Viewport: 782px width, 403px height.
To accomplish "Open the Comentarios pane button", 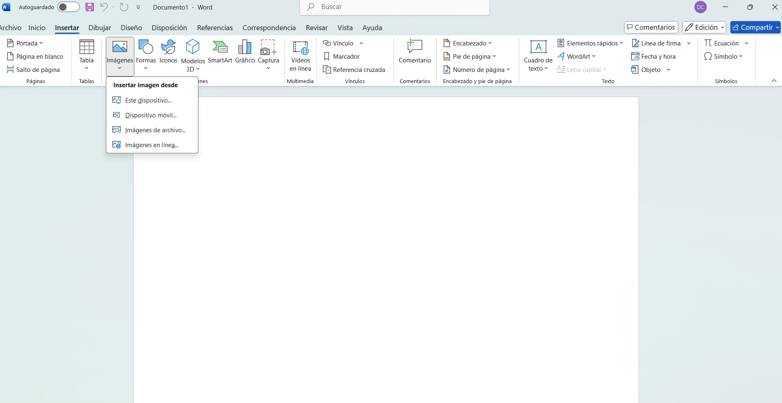I will [x=651, y=27].
